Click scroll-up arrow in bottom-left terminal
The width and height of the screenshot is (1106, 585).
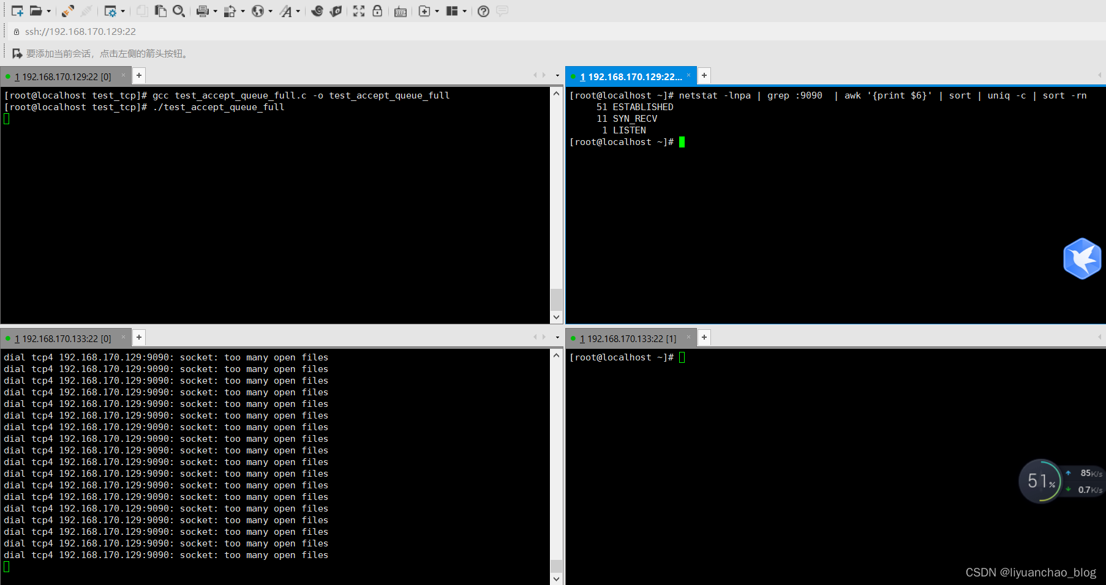(x=556, y=355)
